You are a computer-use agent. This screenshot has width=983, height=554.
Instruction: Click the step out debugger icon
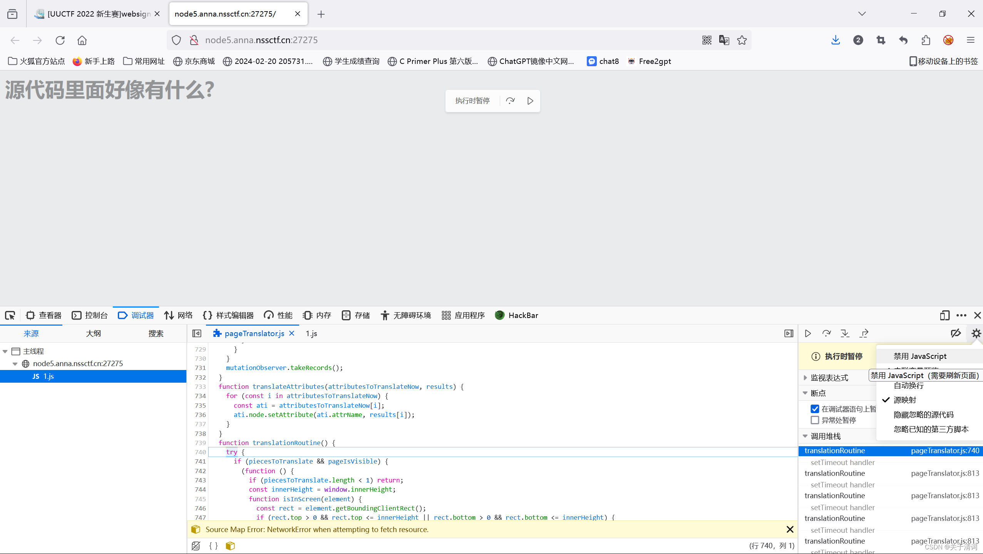(x=864, y=333)
